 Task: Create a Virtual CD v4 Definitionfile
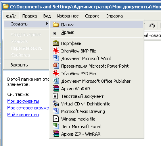click(97, 104)
